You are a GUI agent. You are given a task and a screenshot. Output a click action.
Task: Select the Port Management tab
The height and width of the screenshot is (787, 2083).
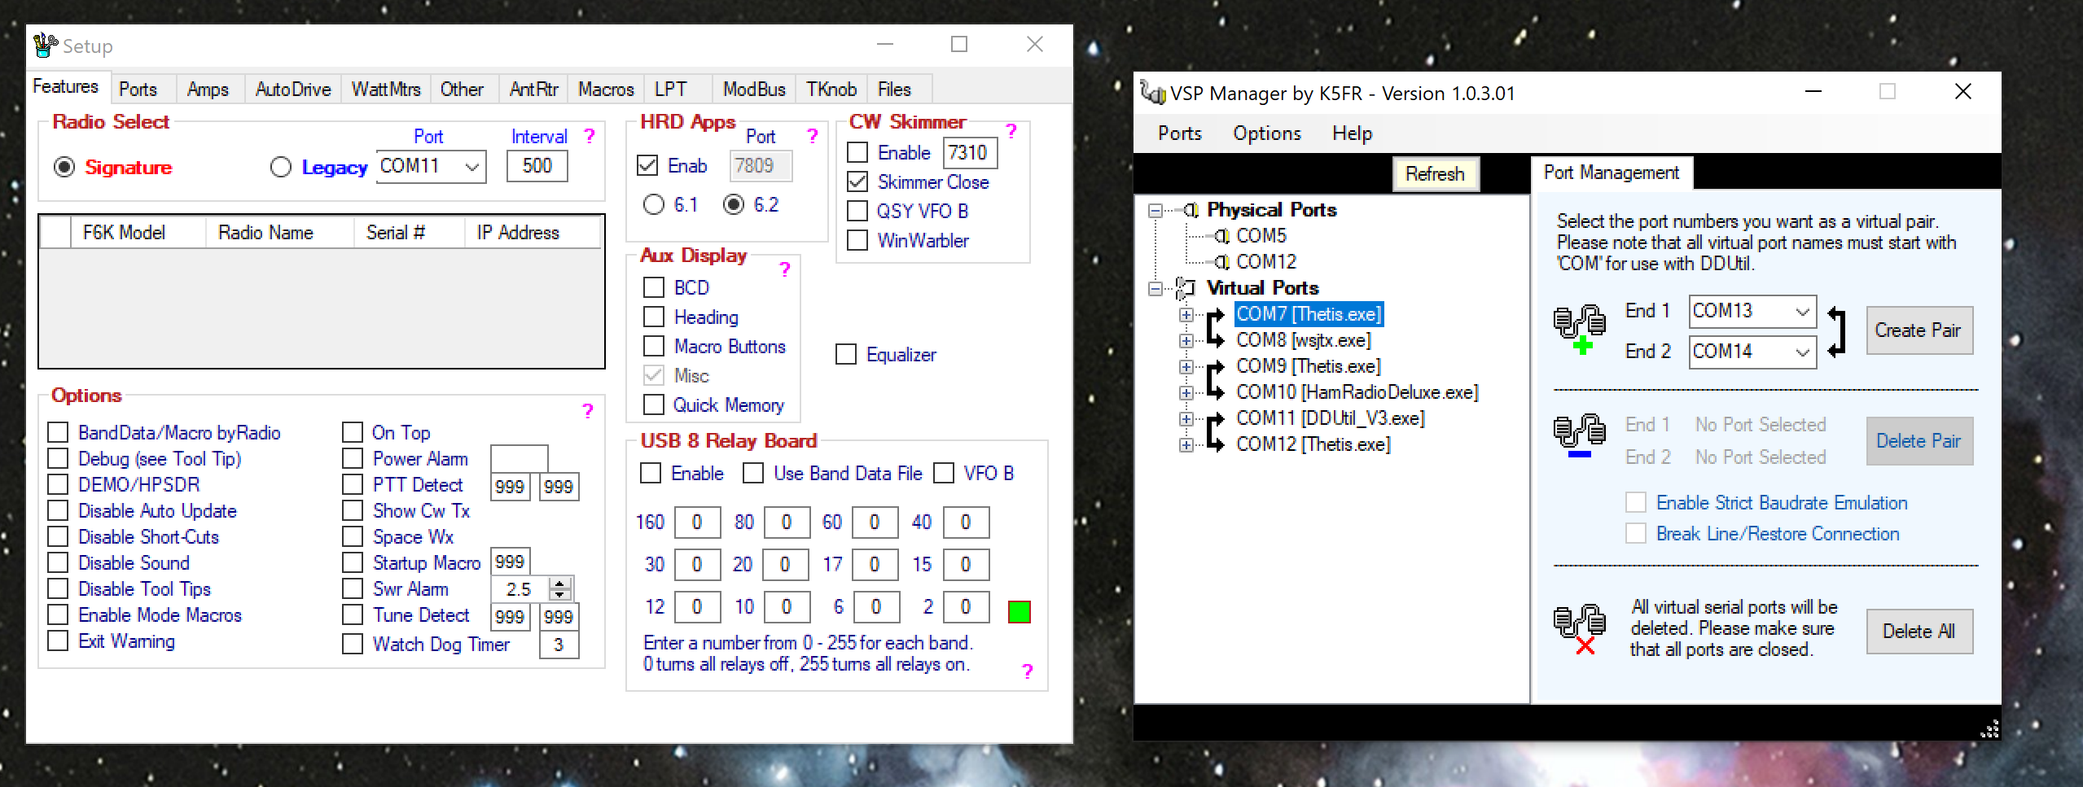click(1612, 173)
